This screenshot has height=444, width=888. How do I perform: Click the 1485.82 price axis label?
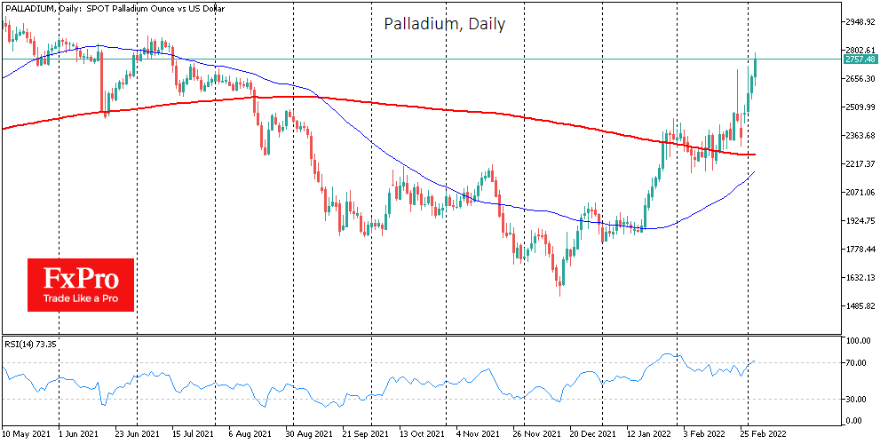click(860, 306)
